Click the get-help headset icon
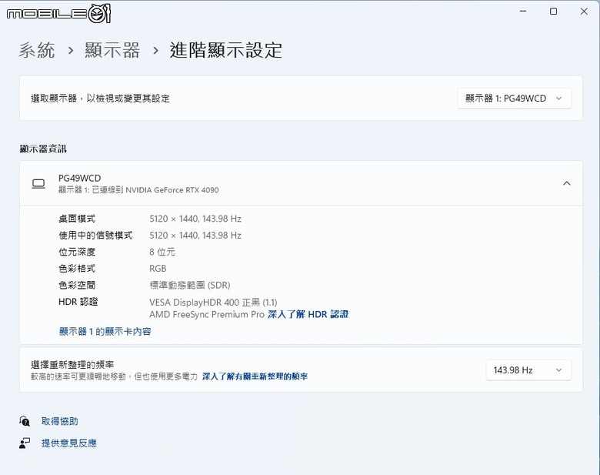600x475 pixels. (25, 421)
